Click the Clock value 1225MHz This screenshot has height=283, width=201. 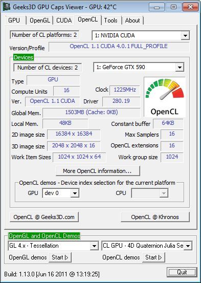click(125, 90)
